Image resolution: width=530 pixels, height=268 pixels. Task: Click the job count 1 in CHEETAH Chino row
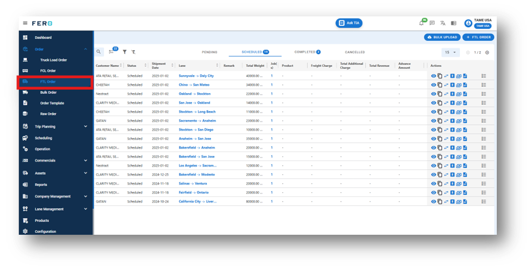coord(271,85)
